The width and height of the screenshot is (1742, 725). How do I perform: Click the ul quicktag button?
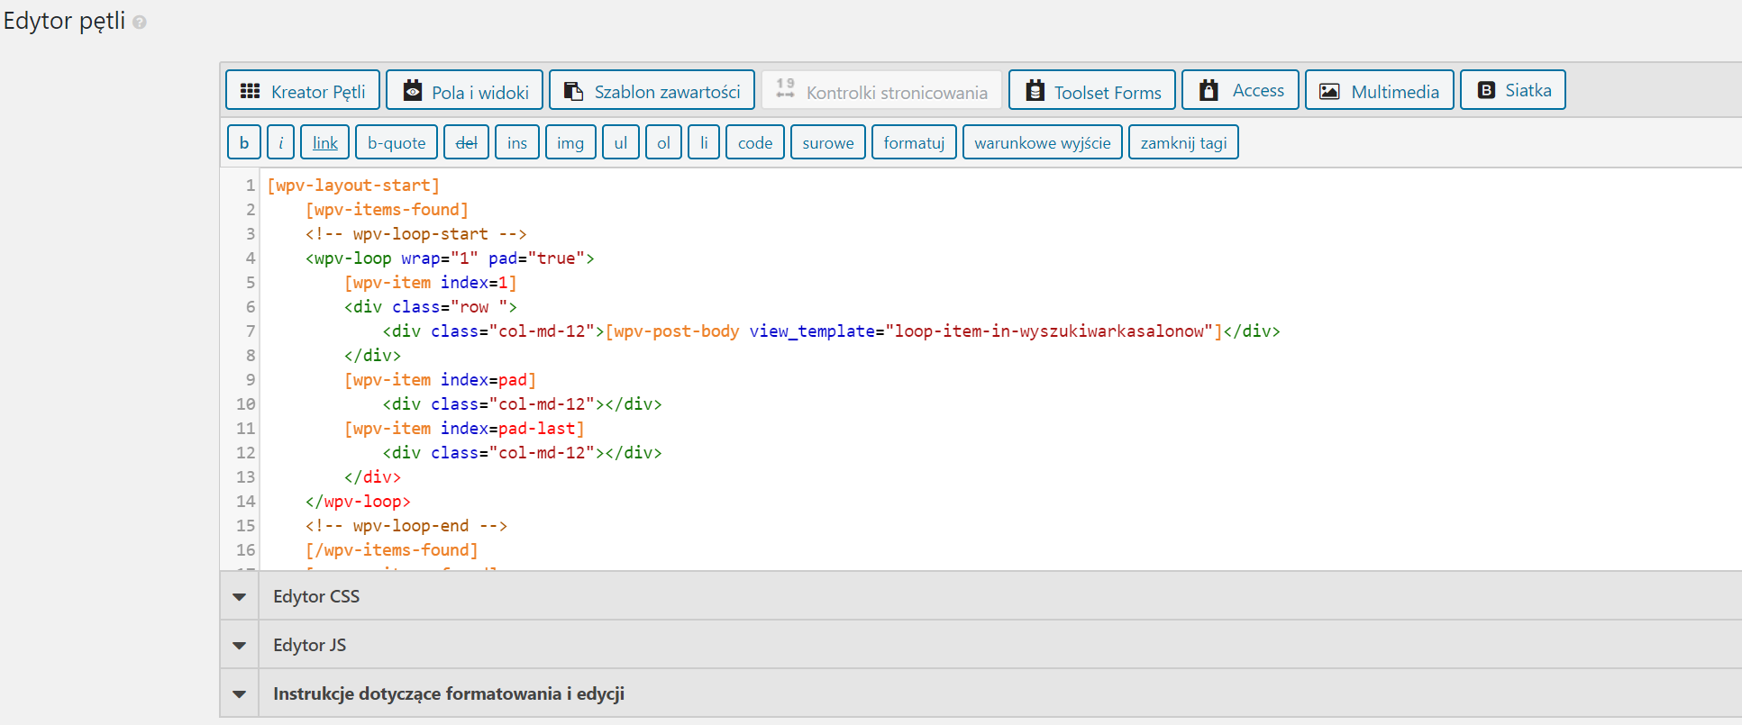click(621, 142)
